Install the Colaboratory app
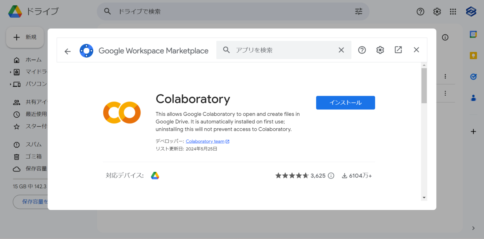The height and width of the screenshot is (239, 484). (345, 102)
